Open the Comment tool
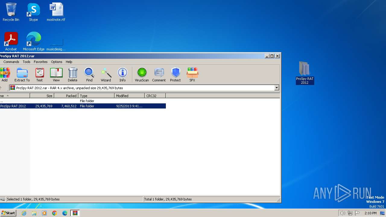Screen dimensions: 386x217 159,75
